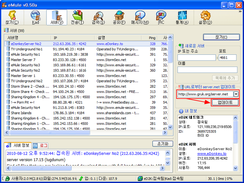Image resolution: width=244 pixels, height=183 pixels.
Task: Click the new server plus icon
Action: tap(181, 46)
